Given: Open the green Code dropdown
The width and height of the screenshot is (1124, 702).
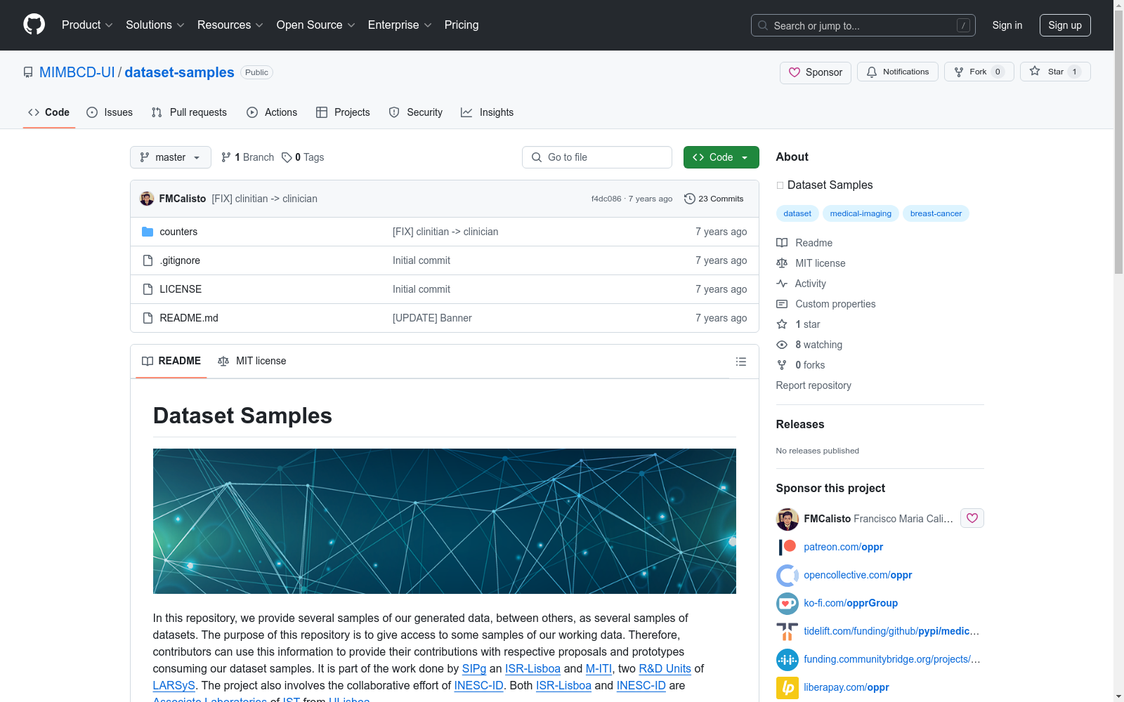Looking at the screenshot, I should [x=721, y=157].
